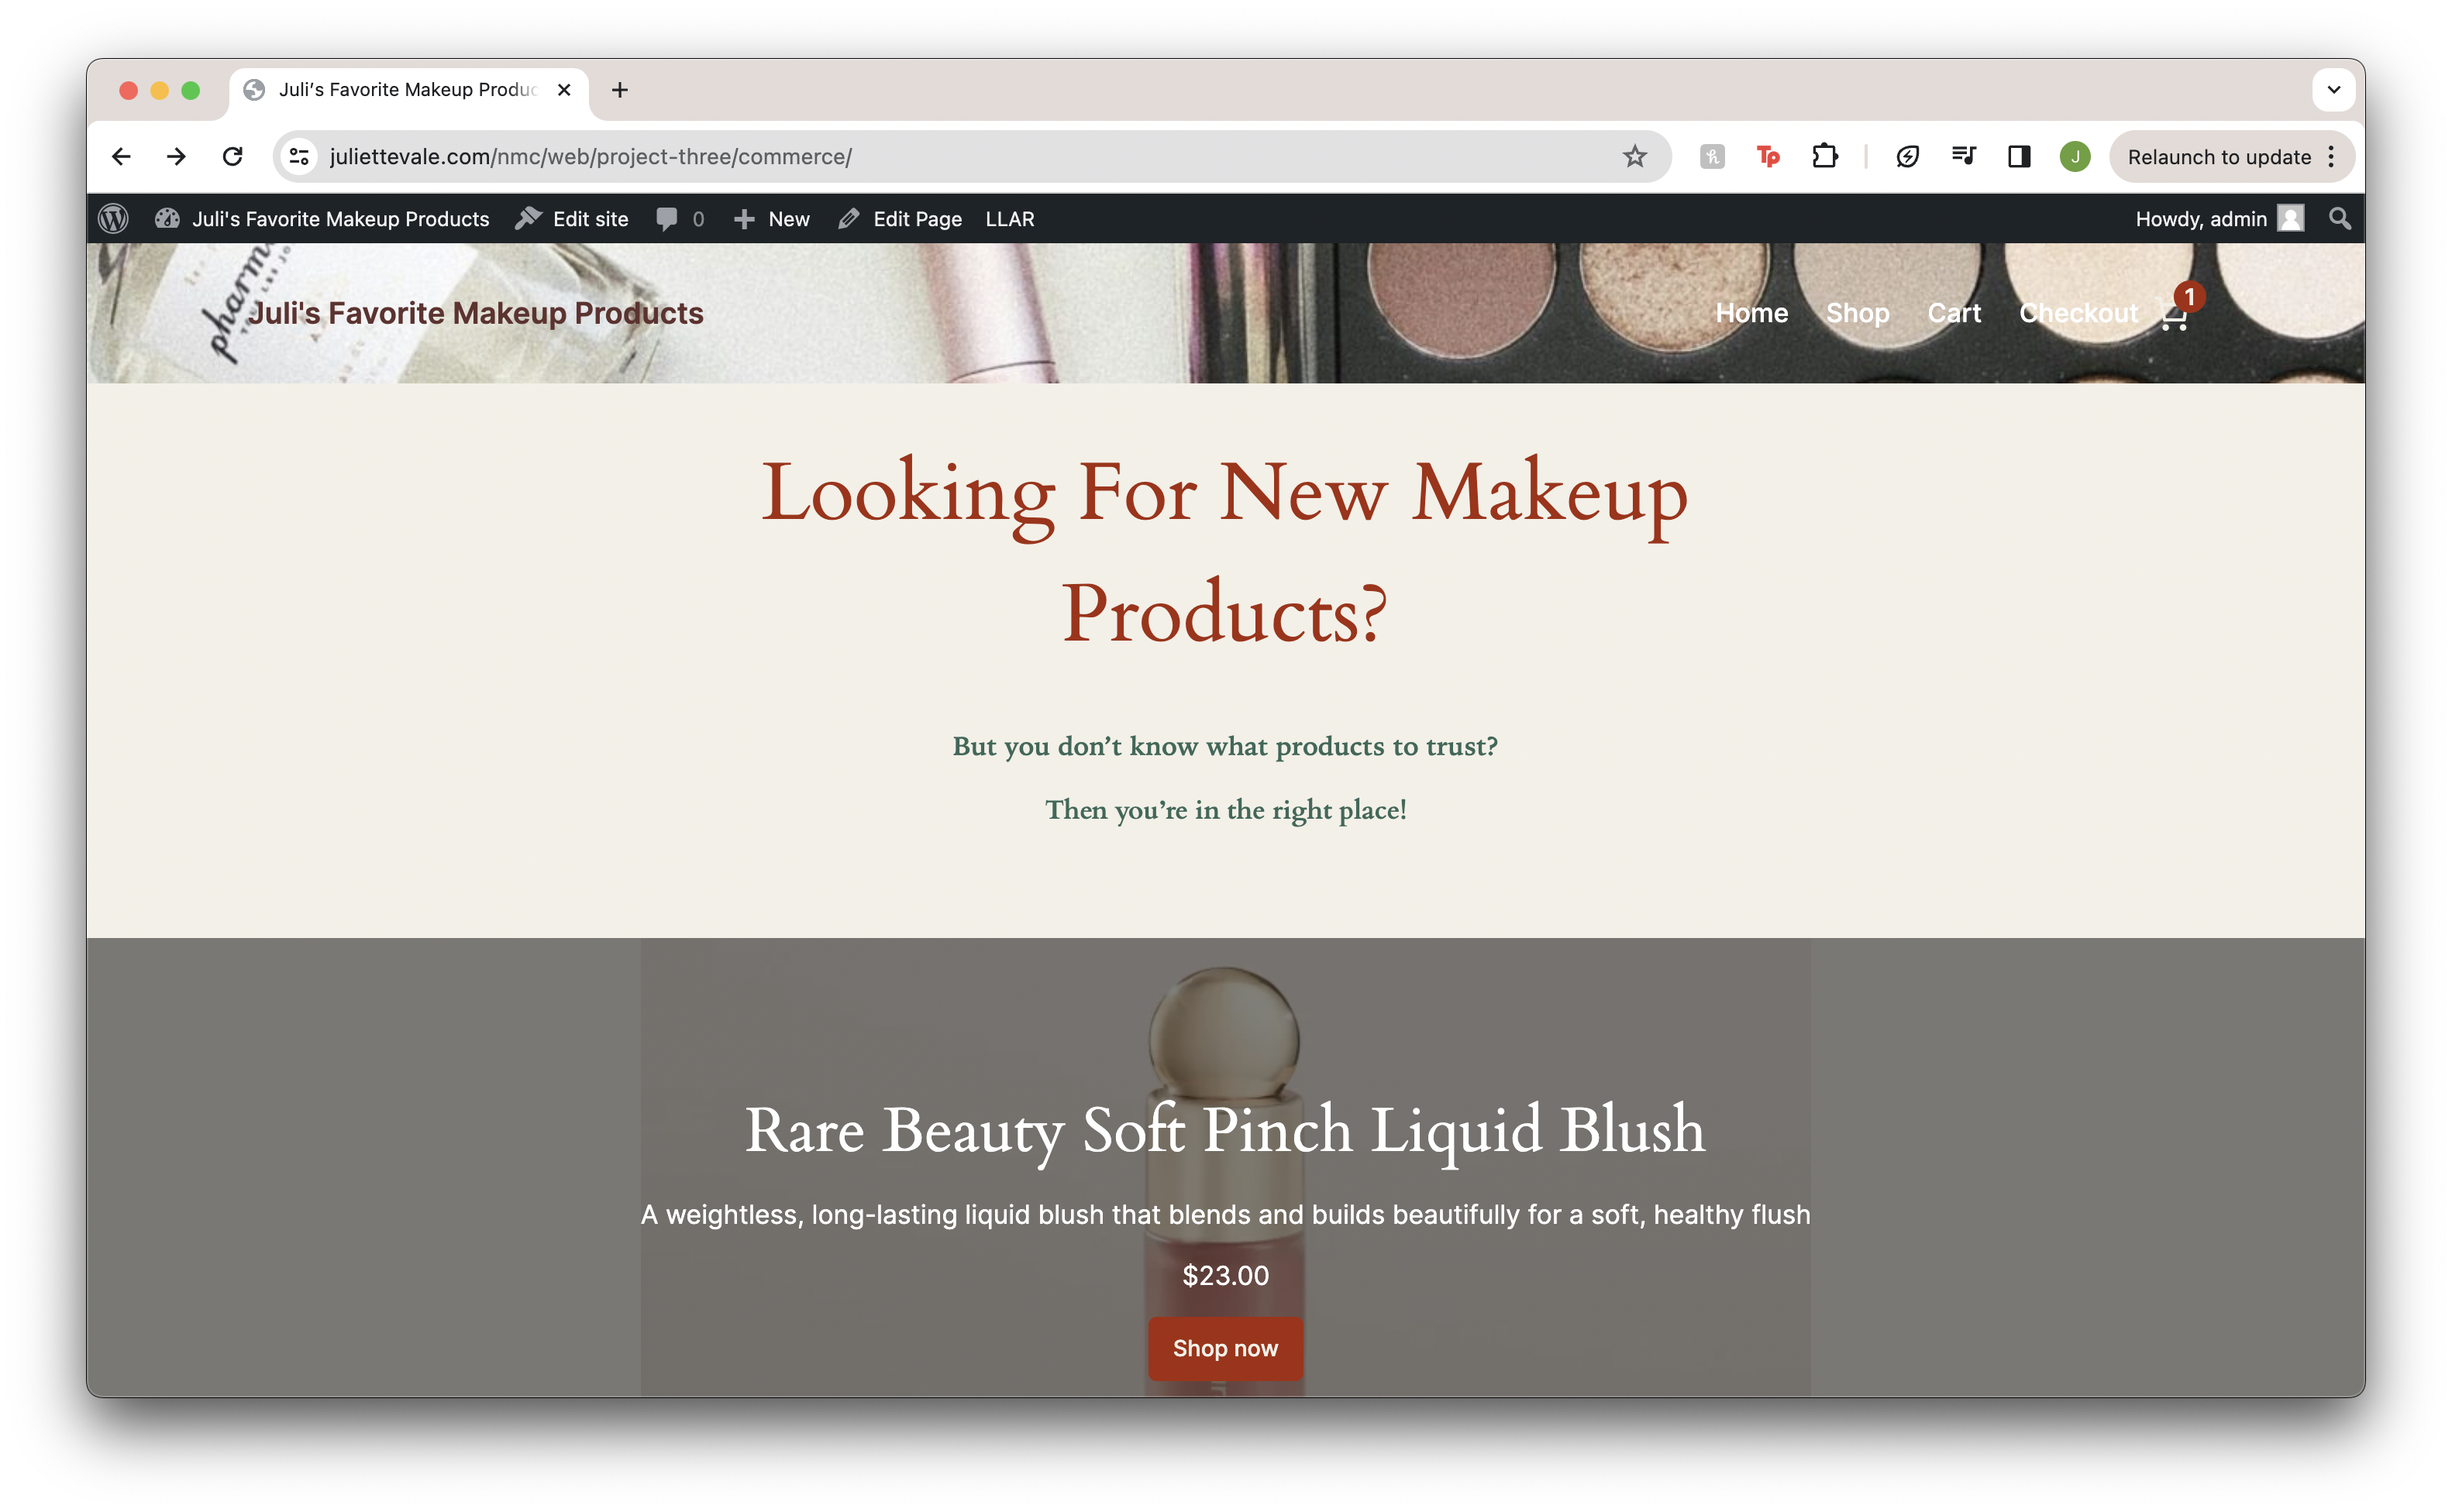
Task: Click the browser back arrow
Action: [x=121, y=156]
